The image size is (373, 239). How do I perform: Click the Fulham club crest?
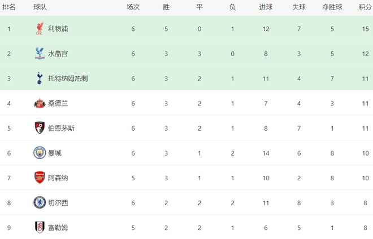tap(39, 227)
